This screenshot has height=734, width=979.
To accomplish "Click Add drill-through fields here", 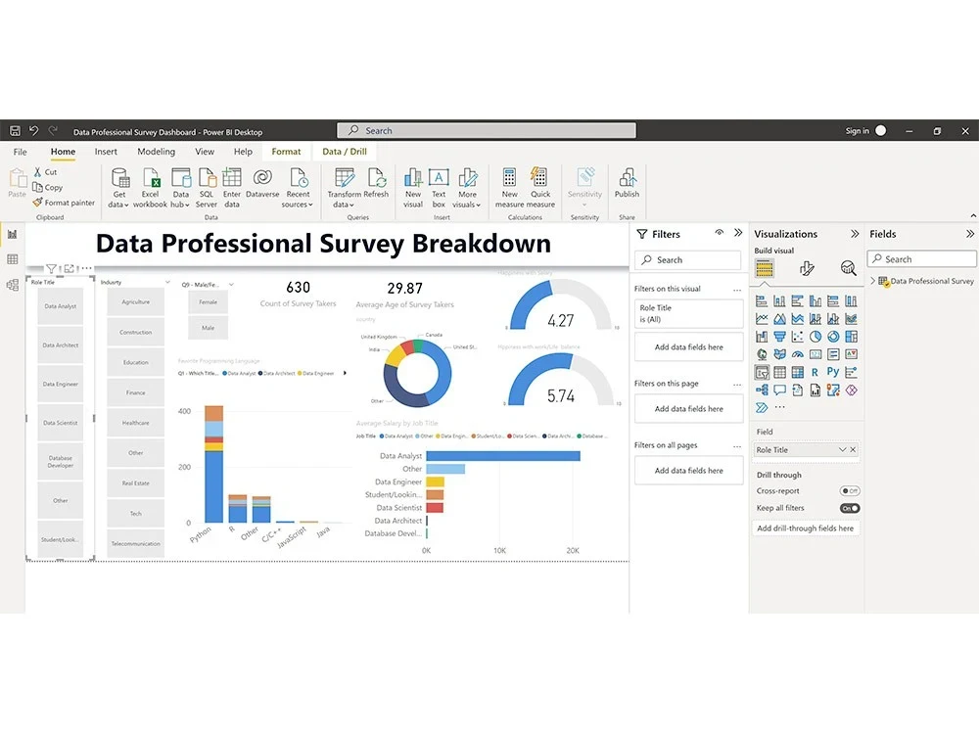I will pyautogui.click(x=806, y=528).
